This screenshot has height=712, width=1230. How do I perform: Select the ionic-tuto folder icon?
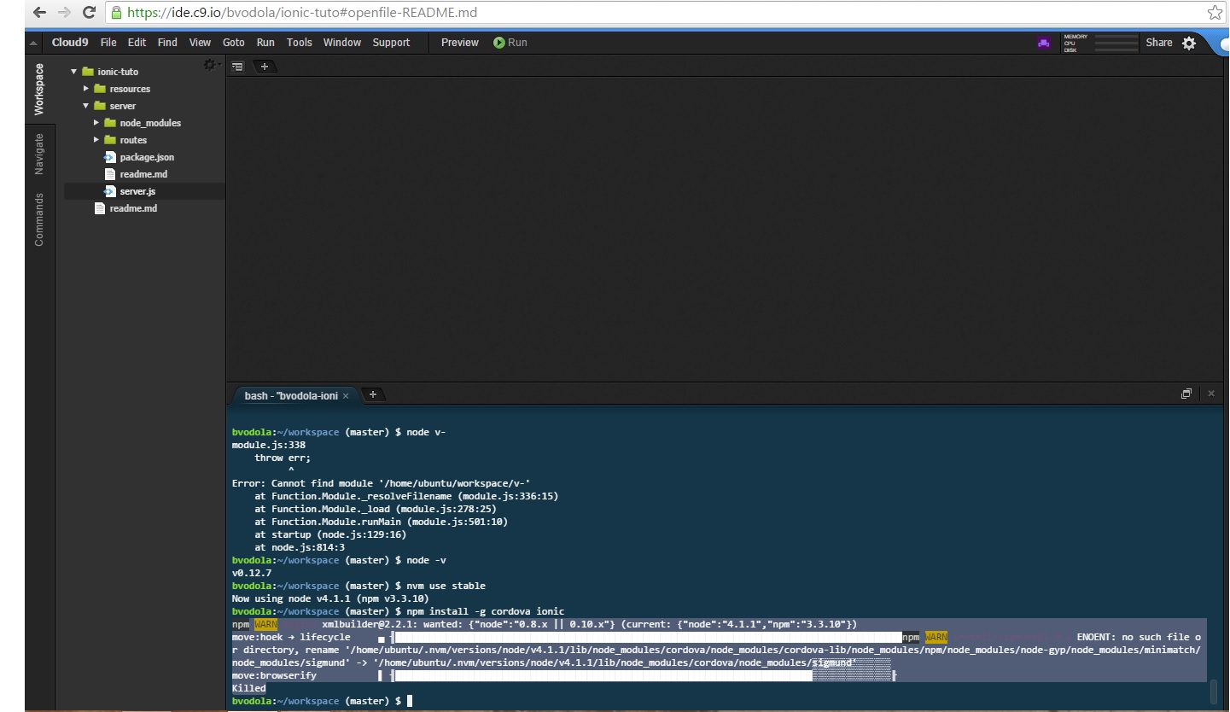87,72
